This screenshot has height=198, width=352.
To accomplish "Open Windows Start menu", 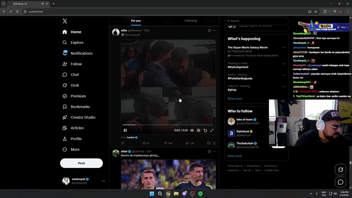I will tap(152, 194).
